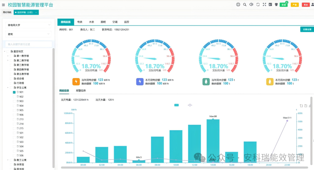
Task: Click the red 事故 alarm button
Action: click(x=306, y=5)
